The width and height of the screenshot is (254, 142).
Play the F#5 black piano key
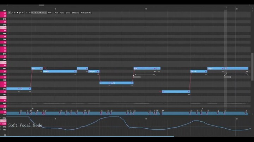point(3,10)
